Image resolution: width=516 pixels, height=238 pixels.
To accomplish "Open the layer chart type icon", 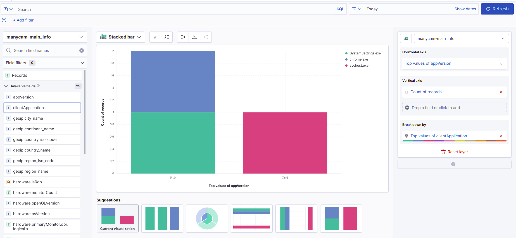I will [406, 39].
